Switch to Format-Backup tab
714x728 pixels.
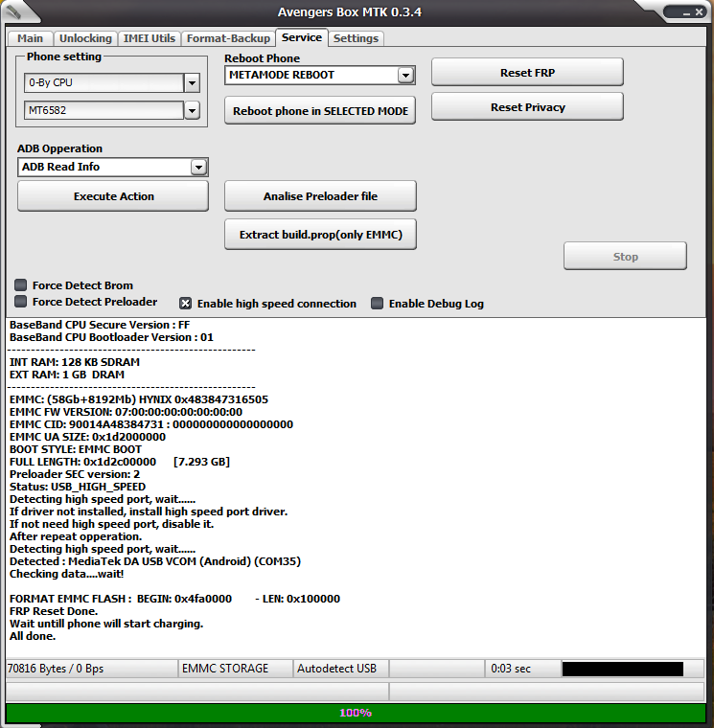(x=228, y=38)
